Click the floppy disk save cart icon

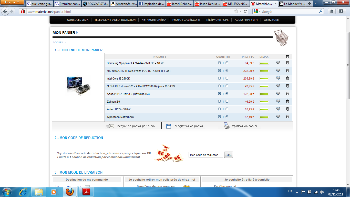click(169, 126)
